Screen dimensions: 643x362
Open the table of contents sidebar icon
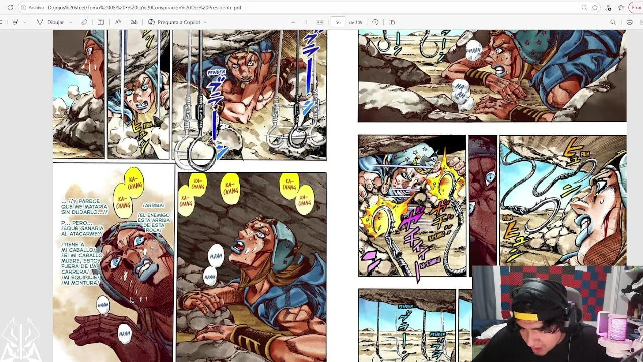tap(2, 22)
